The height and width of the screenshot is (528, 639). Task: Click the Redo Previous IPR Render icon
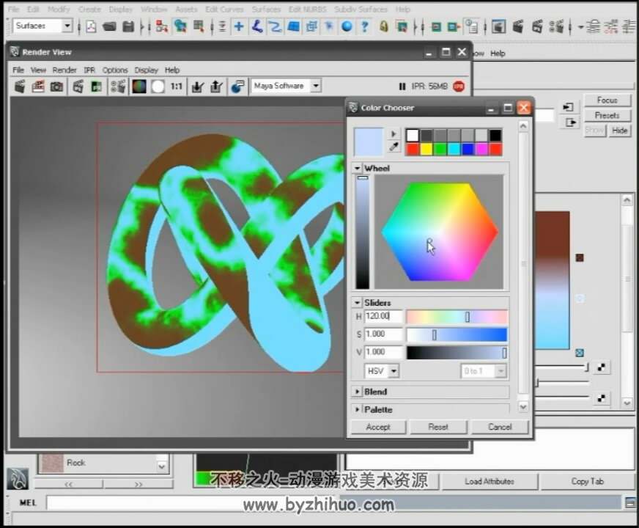(x=78, y=87)
